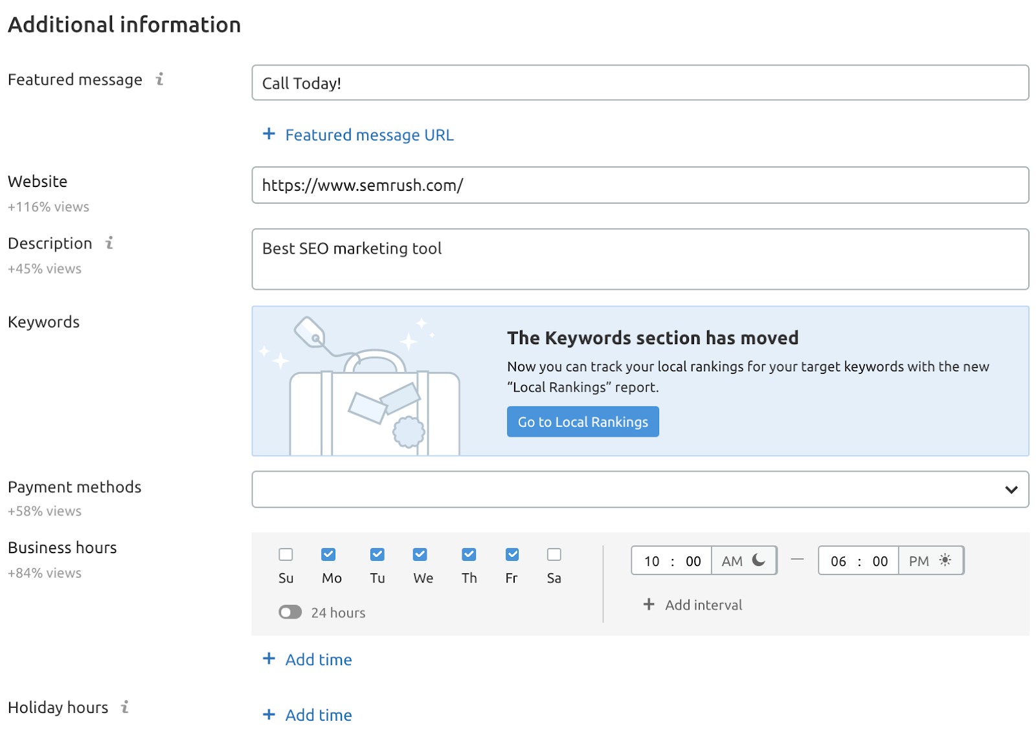Open Featured message URL link
The width and height of the screenshot is (1036, 744).
[x=370, y=135]
